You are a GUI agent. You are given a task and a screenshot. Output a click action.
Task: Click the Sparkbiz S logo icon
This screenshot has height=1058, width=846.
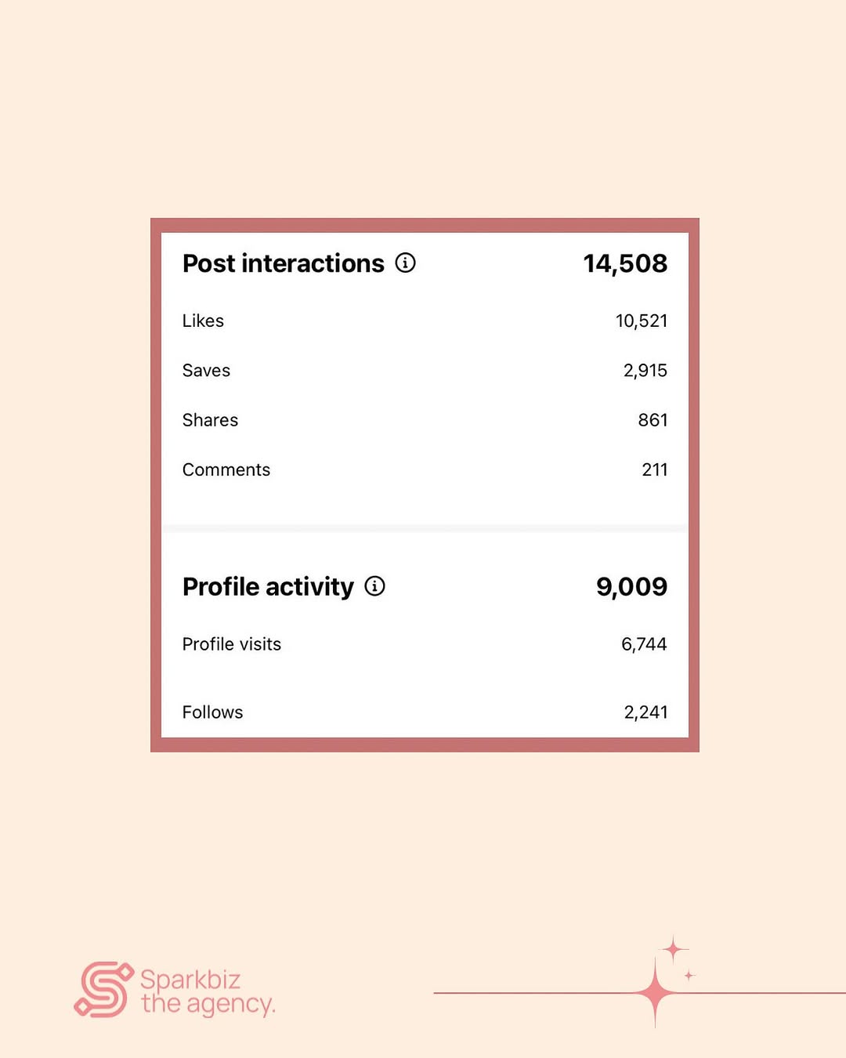(103, 990)
